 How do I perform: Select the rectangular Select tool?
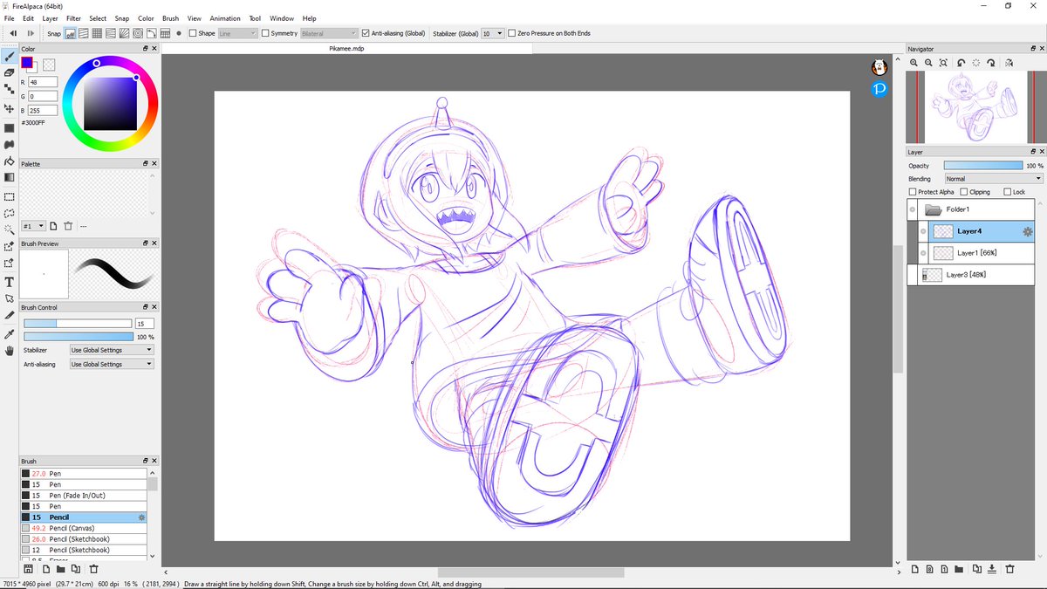9,196
